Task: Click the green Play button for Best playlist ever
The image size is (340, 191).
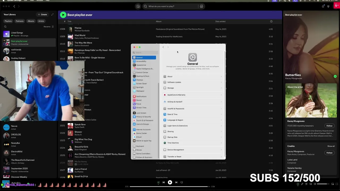Action: pyautogui.click(x=63, y=15)
